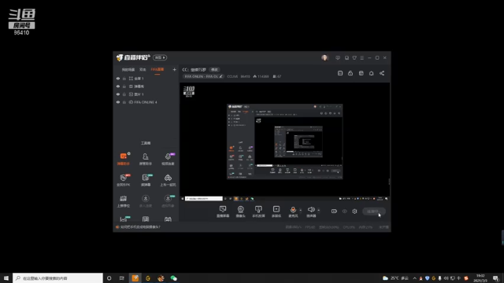Open the crown icon seat tool
Image resolution: width=504 pixels, height=283 pixels.
[x=123, y=201]
